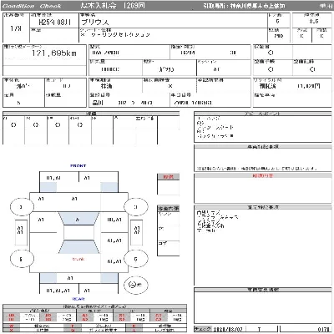This screenshot has width=334, height=334.
Task: Click the rear bumper cell with three damage codes
Action: tap(59, 290)
